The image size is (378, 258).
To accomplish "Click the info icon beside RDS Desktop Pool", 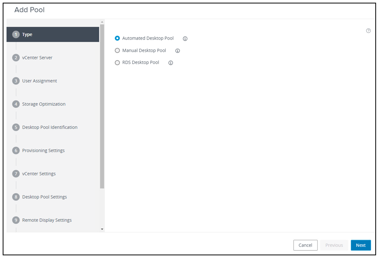I will click(170, 62).
